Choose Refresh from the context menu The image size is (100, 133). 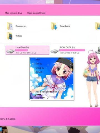pos(52,72)
